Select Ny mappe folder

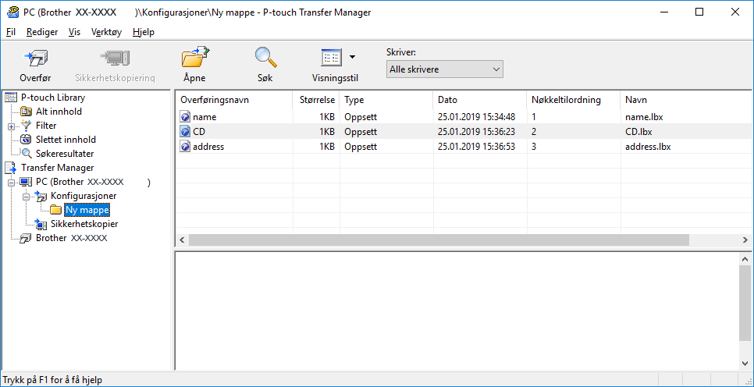(87, 210)
